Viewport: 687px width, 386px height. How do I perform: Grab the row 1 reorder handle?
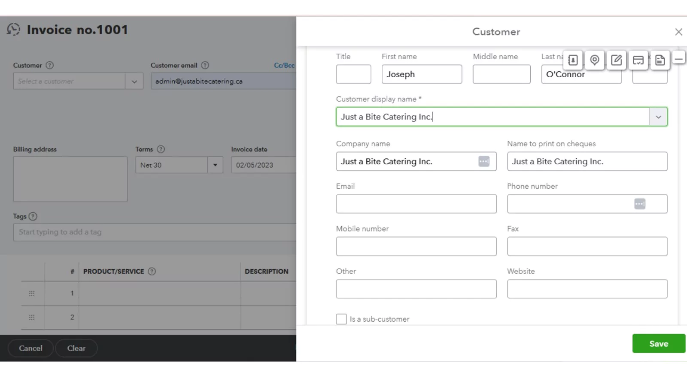32,293
